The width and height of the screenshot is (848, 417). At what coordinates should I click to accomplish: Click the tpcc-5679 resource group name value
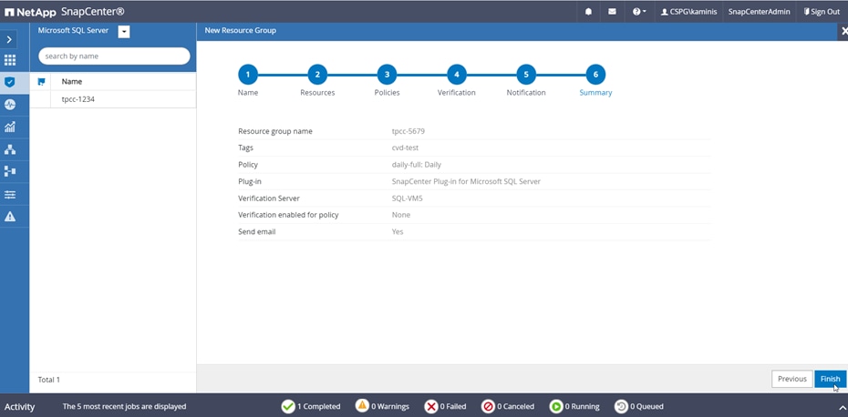(408, 131)
